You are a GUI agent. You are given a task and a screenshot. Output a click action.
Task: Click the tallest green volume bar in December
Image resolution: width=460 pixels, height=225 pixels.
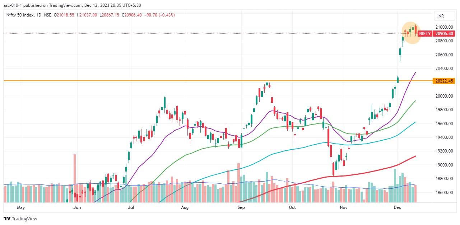395,185
